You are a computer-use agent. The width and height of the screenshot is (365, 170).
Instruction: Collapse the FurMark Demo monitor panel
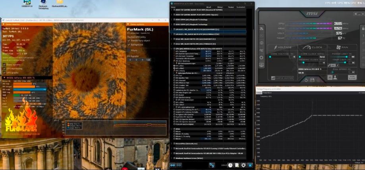[x=3, y=25]
